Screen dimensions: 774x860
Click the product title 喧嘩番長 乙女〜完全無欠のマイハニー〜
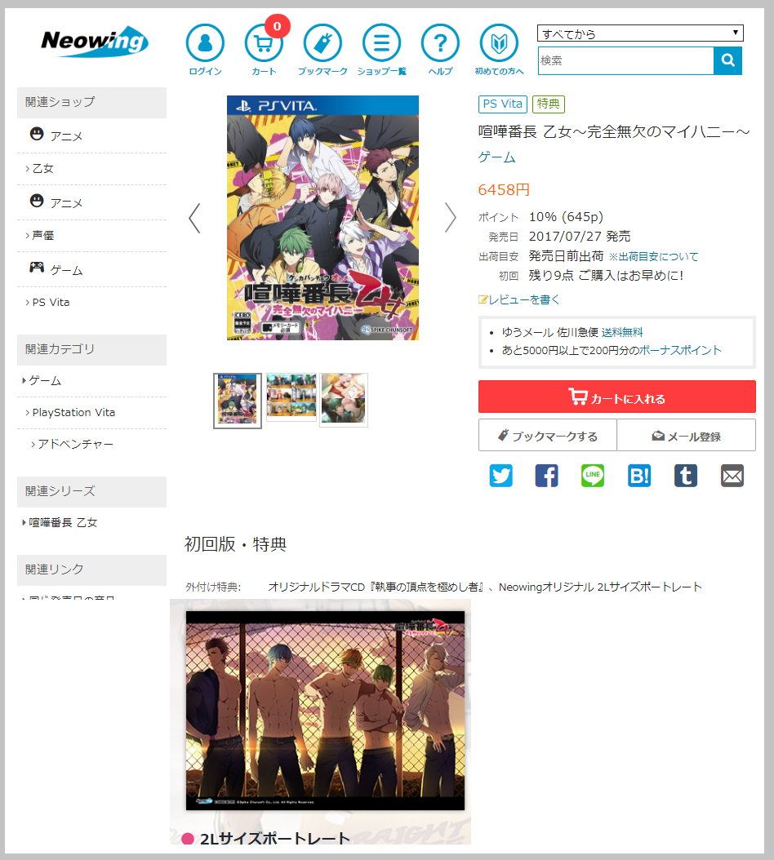(614, 132)
